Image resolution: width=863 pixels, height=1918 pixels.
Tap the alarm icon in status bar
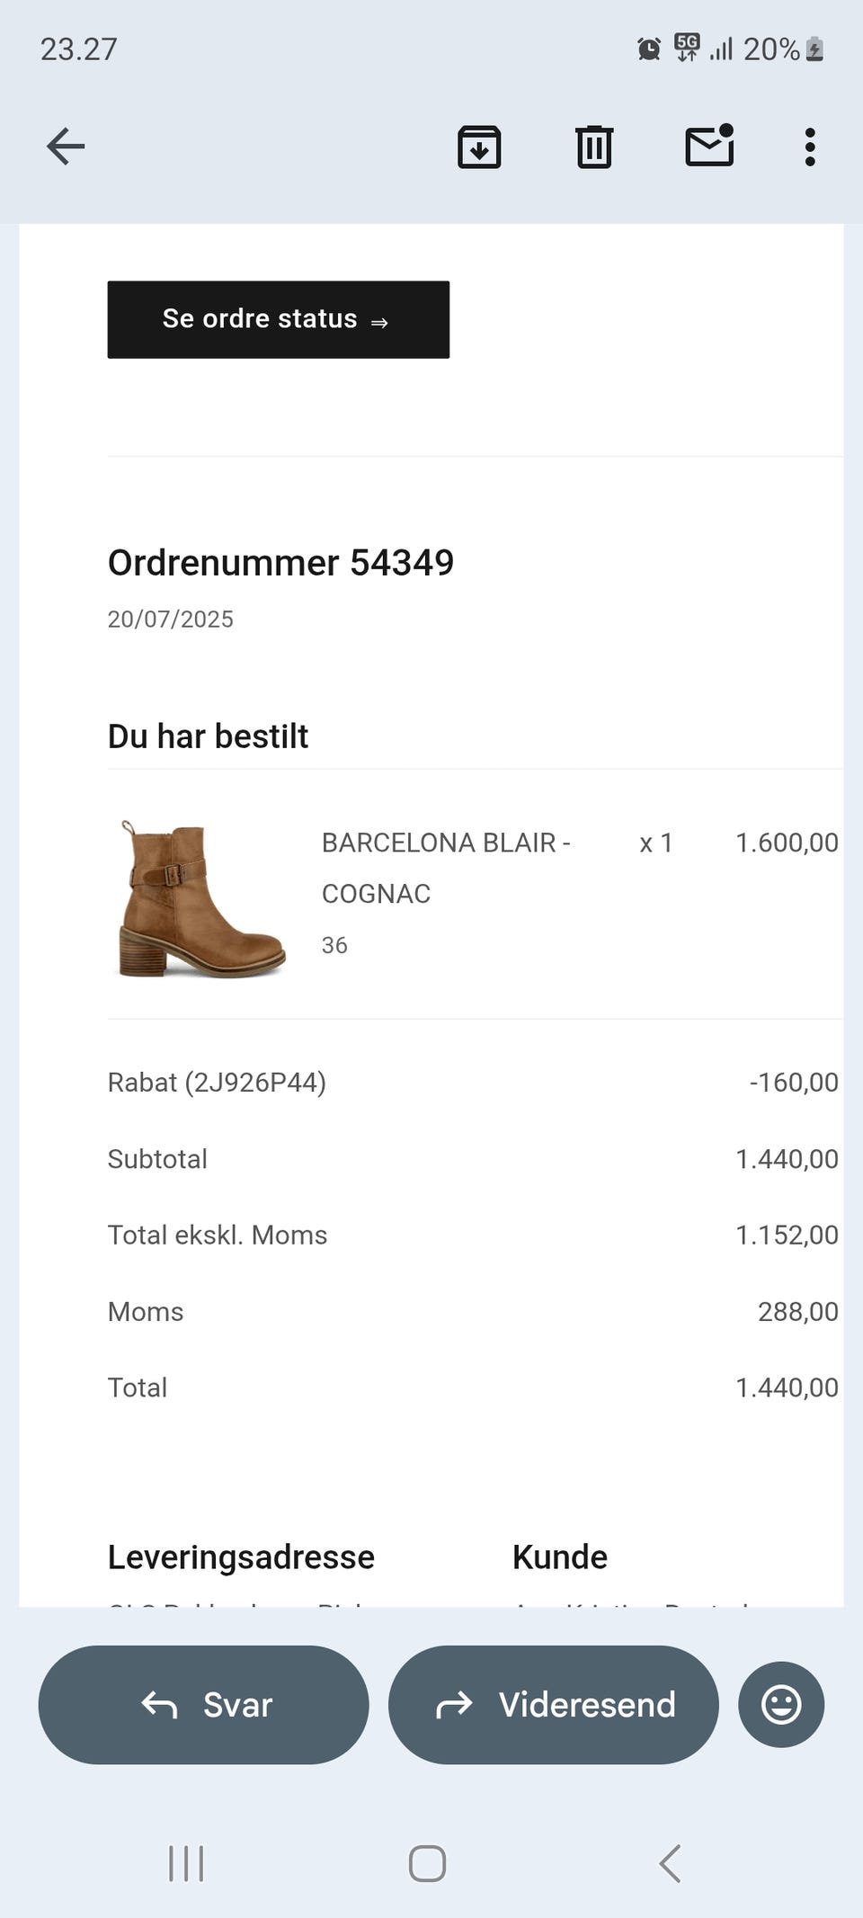pos(649,49)
